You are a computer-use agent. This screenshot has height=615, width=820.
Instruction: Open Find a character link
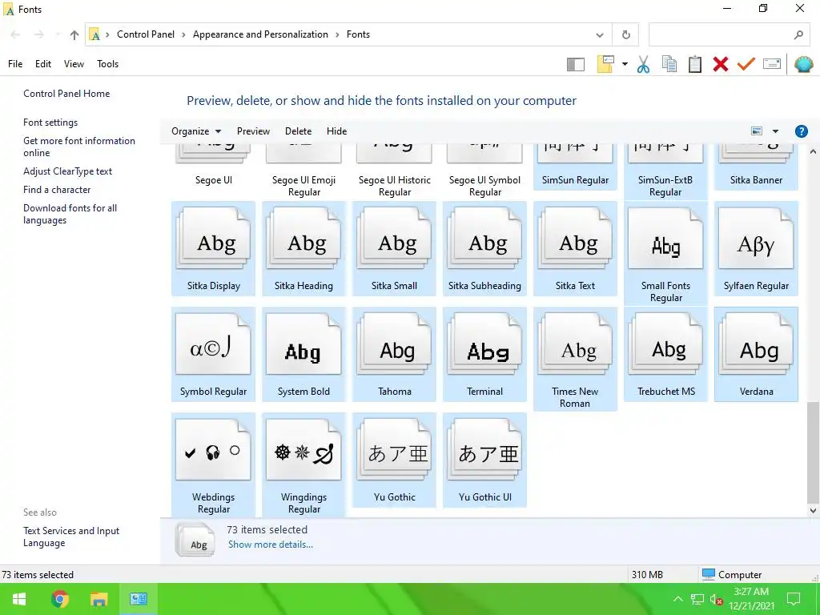tap(57, 189)
